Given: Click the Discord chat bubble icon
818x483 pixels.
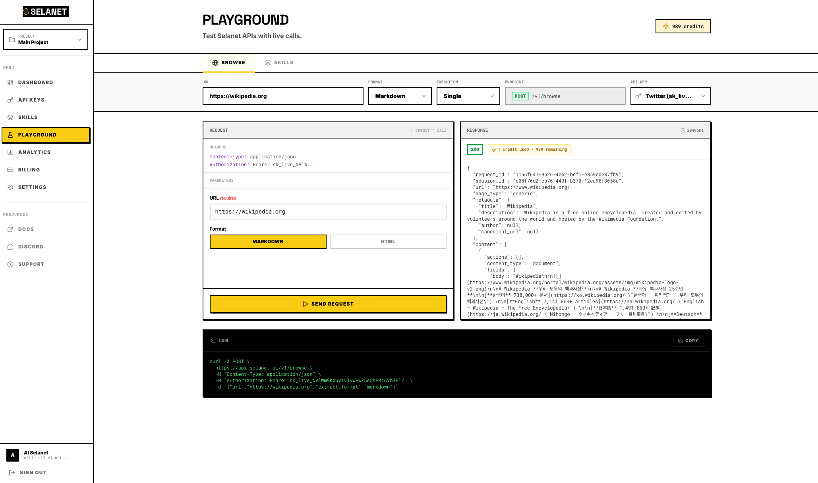Looking at the screenshot, I should 10,247.
